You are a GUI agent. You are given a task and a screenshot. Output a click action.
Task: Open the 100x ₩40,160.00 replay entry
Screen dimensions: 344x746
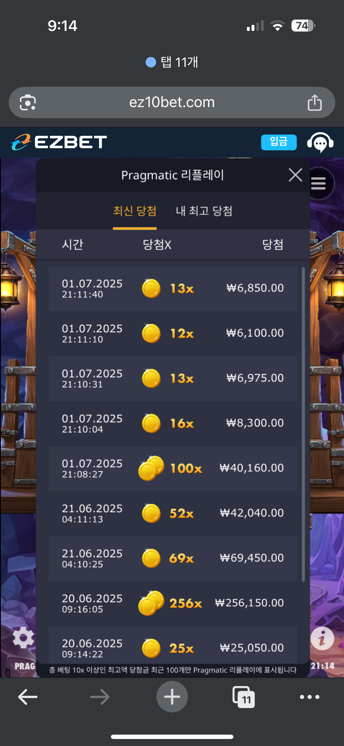tap(173, 468)
